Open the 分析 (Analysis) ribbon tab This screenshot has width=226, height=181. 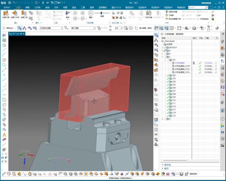[56, 7]
